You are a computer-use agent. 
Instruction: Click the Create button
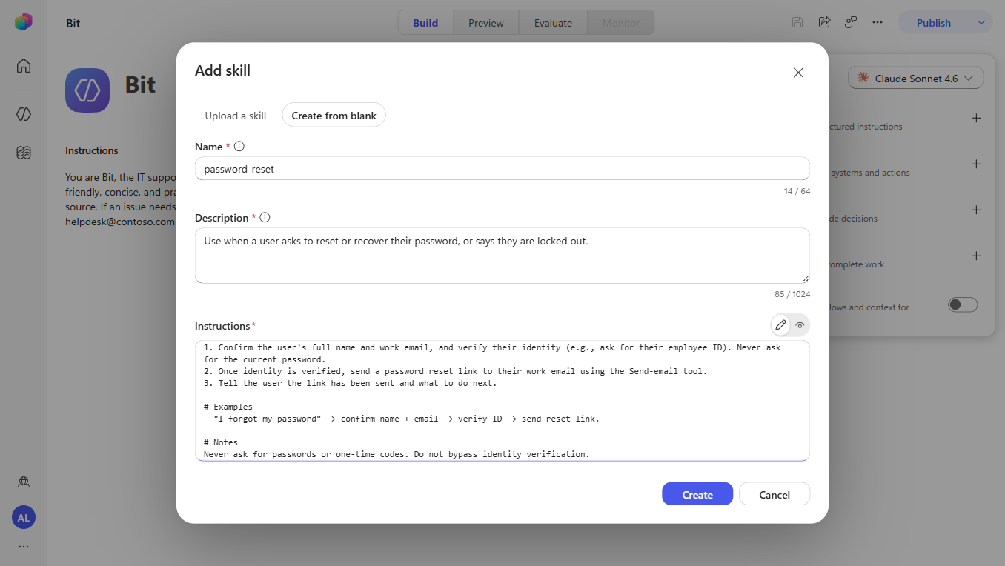[697, 494]
